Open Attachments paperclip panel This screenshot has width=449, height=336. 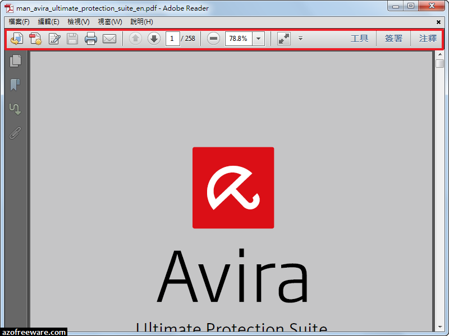click(15, 133)
